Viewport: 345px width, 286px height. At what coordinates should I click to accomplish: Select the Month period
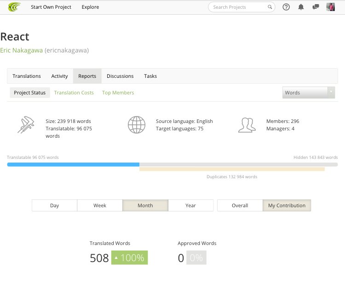point(145,205)
